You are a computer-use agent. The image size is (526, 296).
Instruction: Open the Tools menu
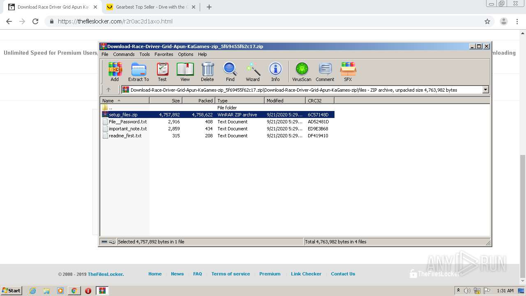[x=145, y=54]
